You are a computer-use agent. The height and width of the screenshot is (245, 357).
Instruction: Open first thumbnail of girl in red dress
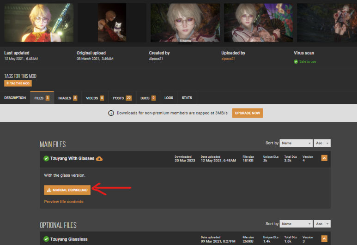(39, 23)
